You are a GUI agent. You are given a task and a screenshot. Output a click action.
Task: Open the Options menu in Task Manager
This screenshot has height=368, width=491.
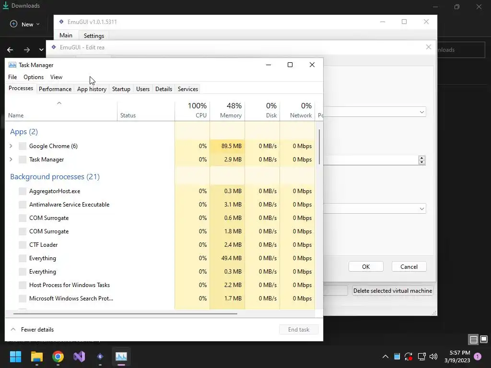coord(34,77)
